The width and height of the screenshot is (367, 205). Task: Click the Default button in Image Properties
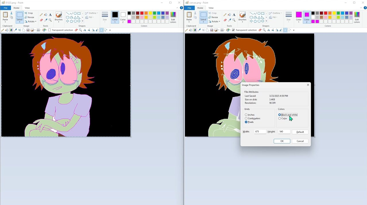click(300, 132)
